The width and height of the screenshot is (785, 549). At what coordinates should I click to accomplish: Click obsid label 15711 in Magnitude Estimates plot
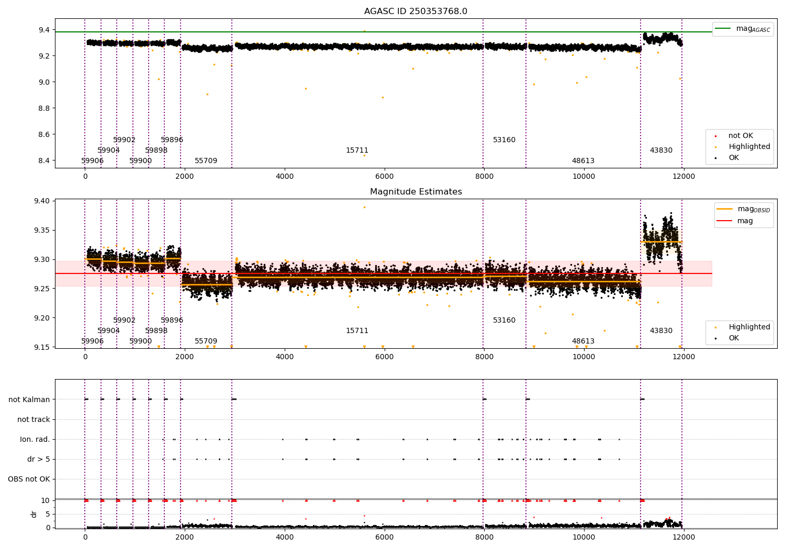[x=357, y=330]
